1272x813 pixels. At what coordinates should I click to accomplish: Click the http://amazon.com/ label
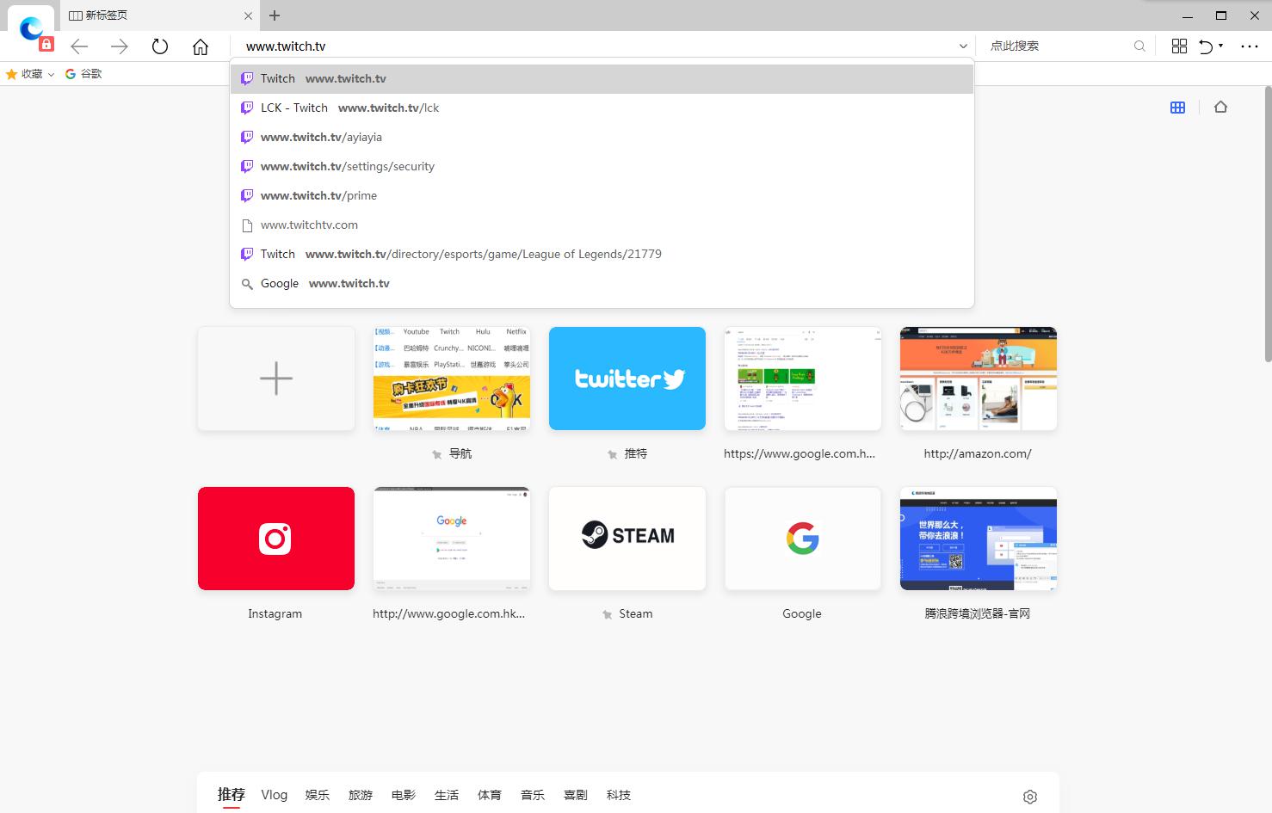pos(978,453)
